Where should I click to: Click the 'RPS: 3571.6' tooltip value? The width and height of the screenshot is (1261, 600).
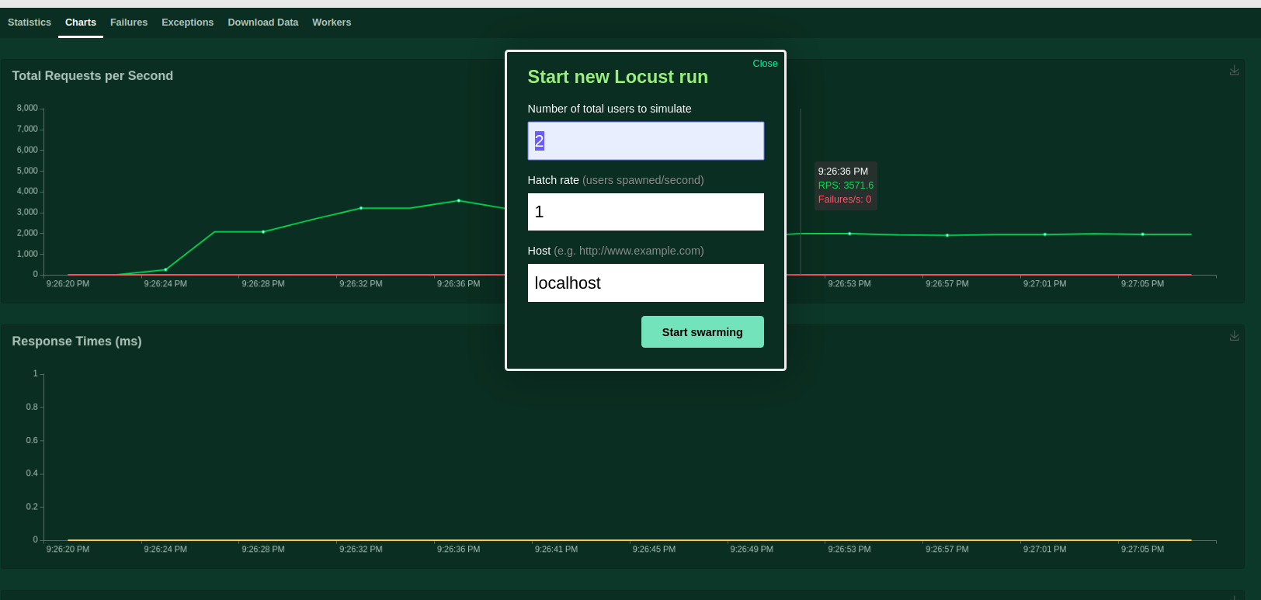click(846, 186)
